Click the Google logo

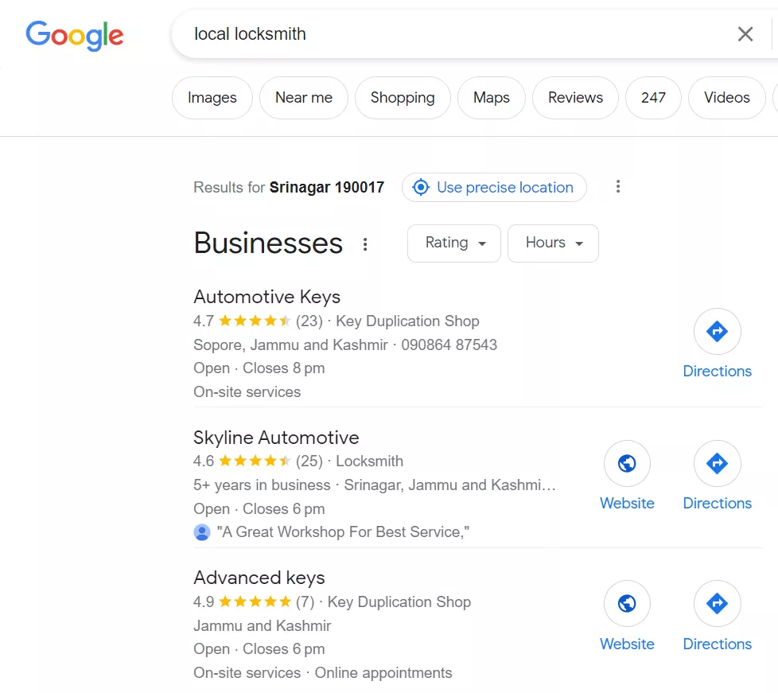point(75,35)
